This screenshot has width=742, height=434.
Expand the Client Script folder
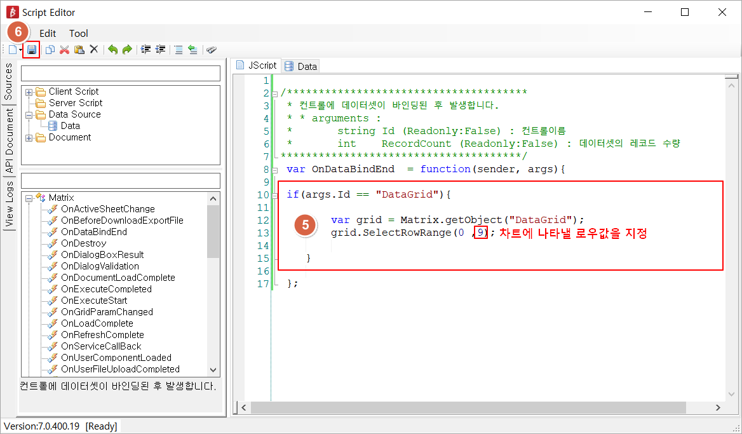coord(29,92)
